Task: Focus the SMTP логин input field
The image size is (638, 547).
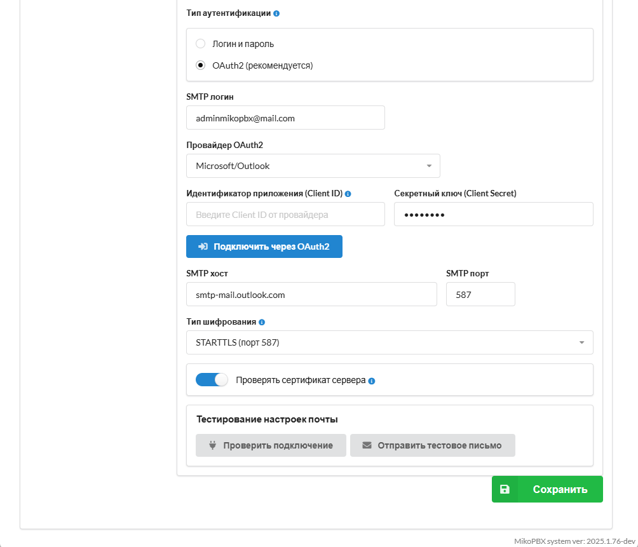Action: pos(285,118)
